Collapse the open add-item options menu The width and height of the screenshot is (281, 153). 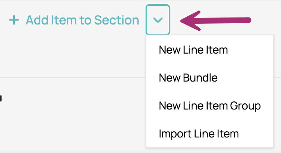(158, 20)
